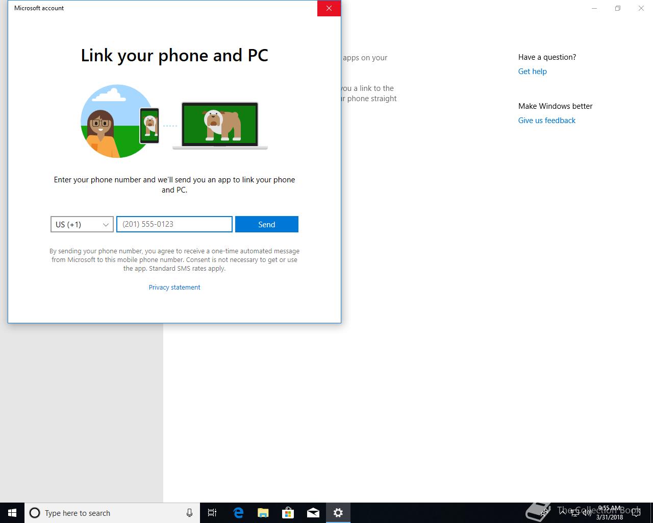This screenshot has height=523, width=653.
Task: Open the Windows Start menu
Action: 12,513
